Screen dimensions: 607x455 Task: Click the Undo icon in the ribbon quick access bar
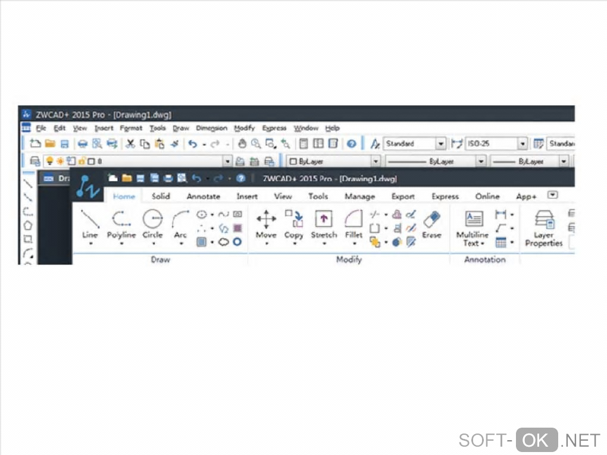pos(196,178)
